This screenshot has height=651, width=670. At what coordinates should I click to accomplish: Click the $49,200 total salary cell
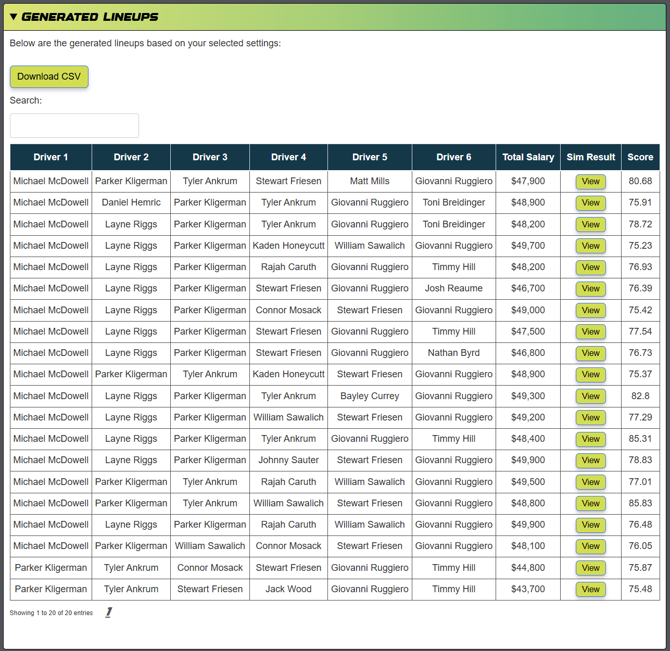pyautogui.click(x=528, y=417)
